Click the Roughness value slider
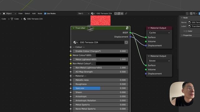 click(100, 84)
